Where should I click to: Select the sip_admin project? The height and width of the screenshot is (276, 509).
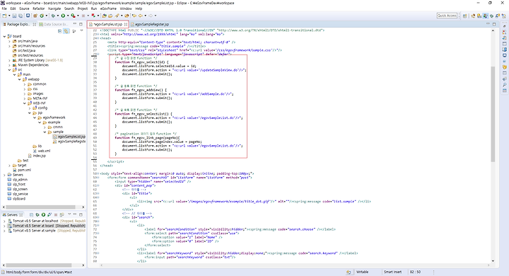tap(18, 180)
